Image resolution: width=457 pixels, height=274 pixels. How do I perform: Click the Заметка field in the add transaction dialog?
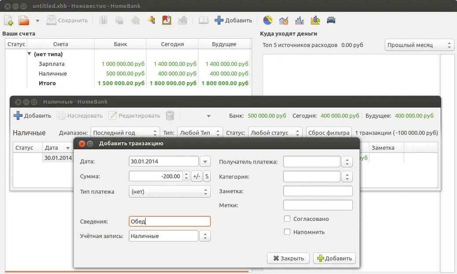[318, 191]
